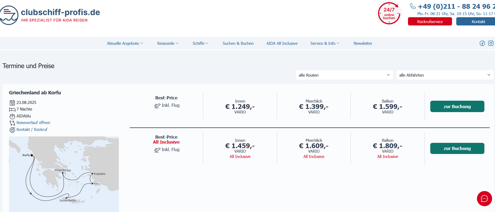The height and width of the screenshot is (212, 495).
Task: Open the Facebook page icon
Action: click(482, 43)
